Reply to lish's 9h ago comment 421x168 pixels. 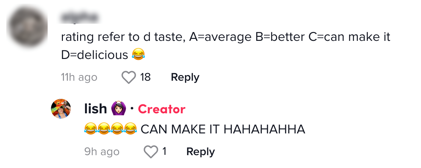(201, 152)
